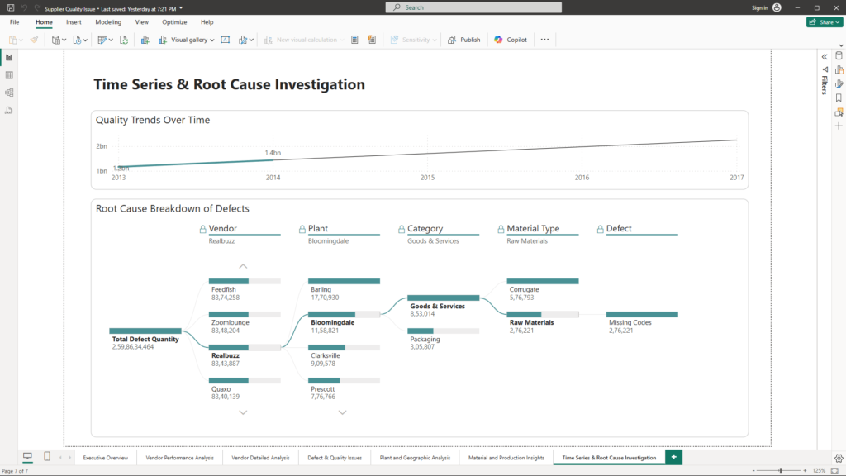The image size is (846, 476).
Task: Toggle the lock on Plant level
Action: (302, 229)
